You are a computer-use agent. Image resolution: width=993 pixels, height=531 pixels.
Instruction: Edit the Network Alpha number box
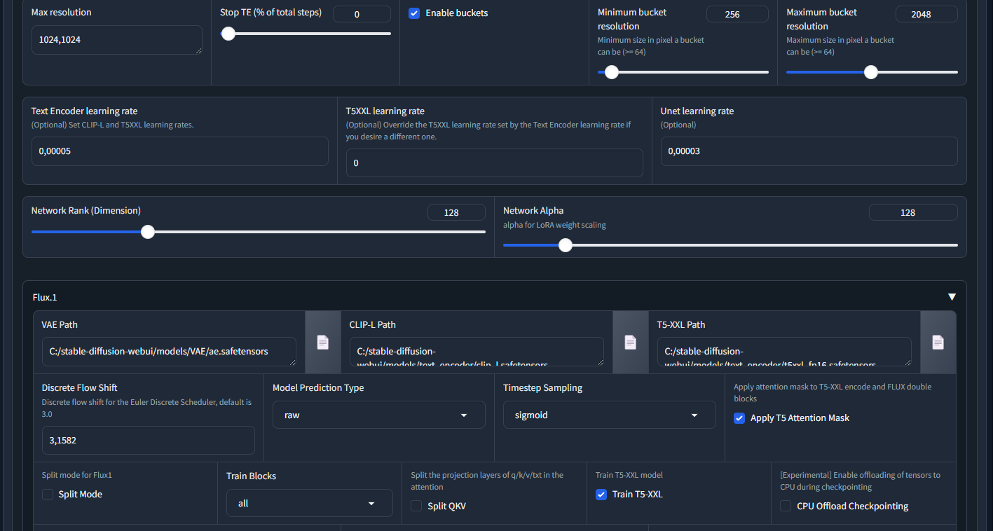point(913,212)
